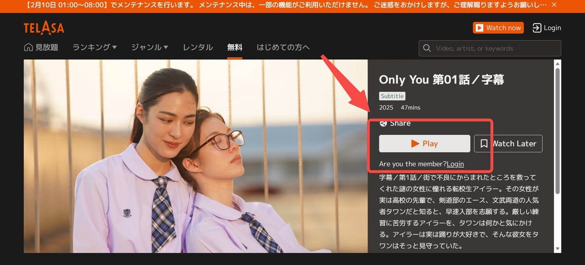Click the play icon in the Watch now button
The height and width of the screenshot is (265, 585).
[479, 27]
